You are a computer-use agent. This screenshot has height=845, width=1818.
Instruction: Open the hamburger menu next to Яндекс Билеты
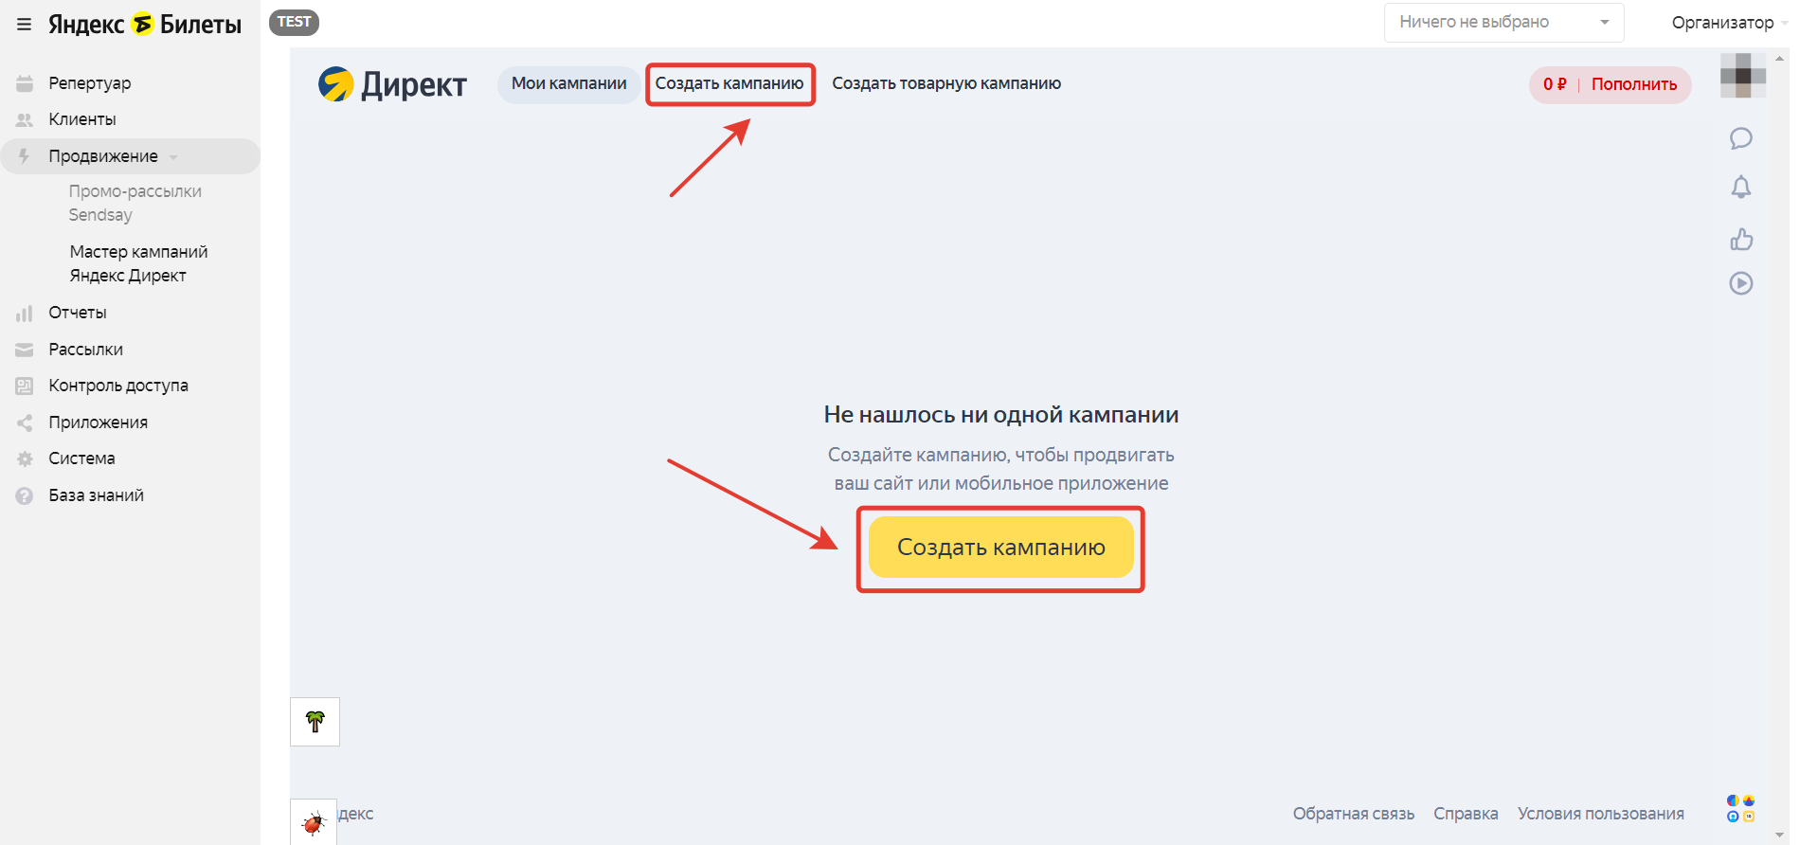click(25, 25)
